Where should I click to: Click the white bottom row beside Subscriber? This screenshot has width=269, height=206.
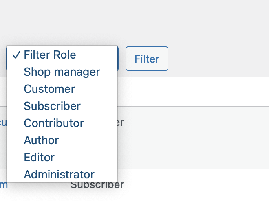(196, 188)
